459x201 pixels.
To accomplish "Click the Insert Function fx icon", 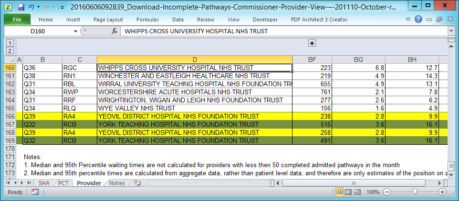I will coord(115,31).
